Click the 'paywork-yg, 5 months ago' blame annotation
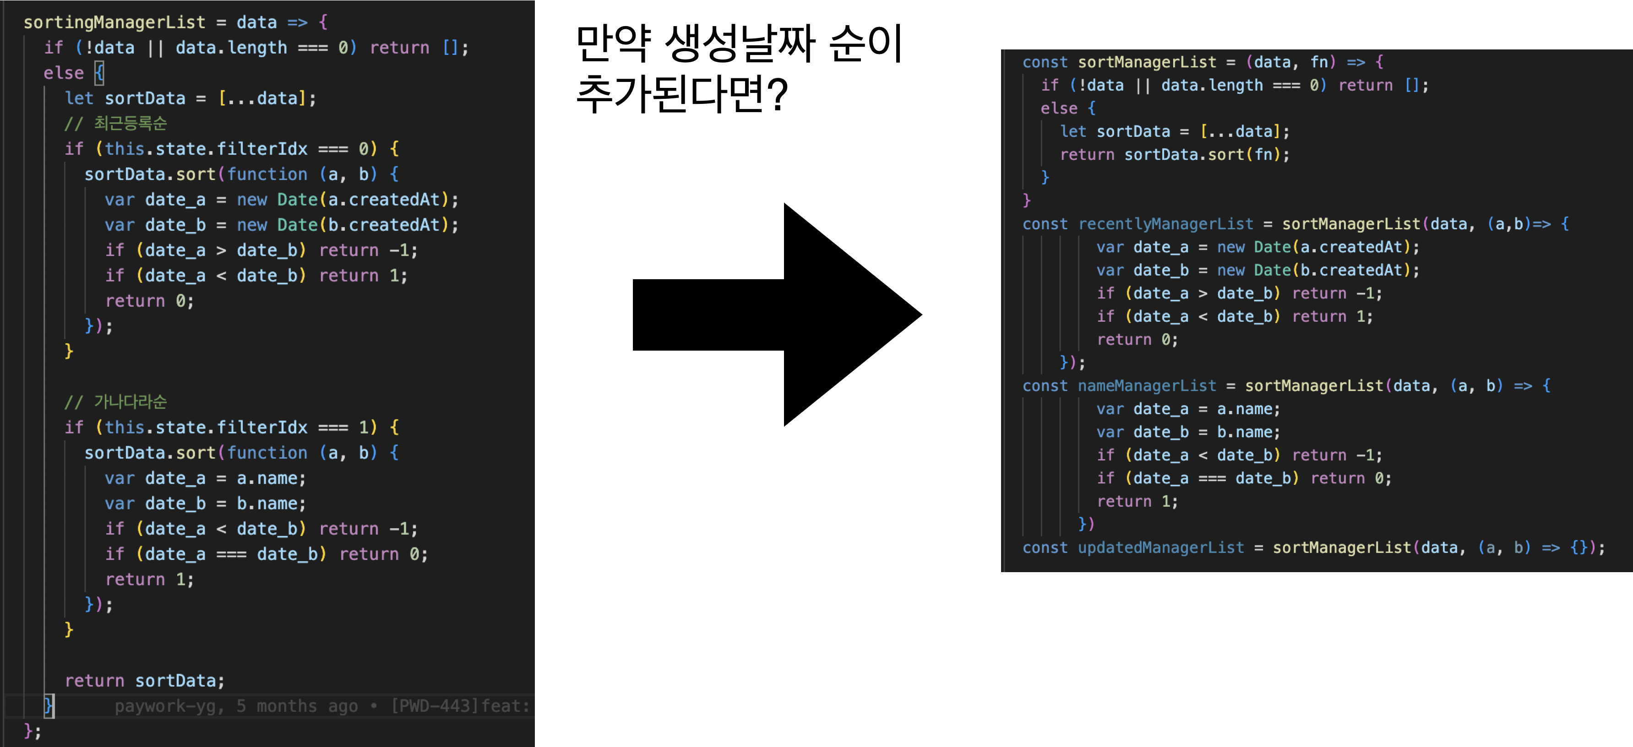This screenshot has width=1633, height=747. pos(236,706)
